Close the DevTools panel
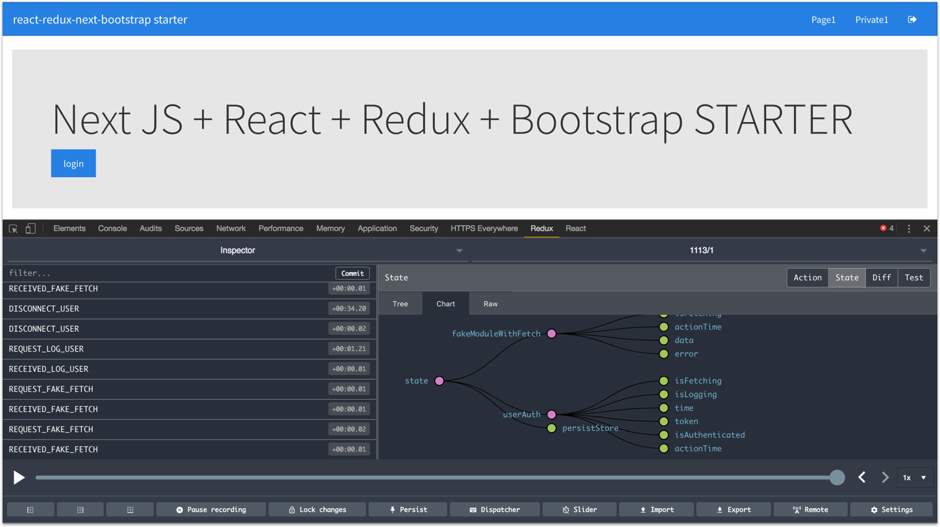Screen dimensions: 940x527 [926, 228]
